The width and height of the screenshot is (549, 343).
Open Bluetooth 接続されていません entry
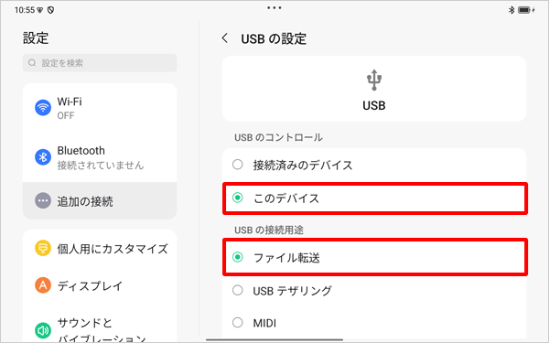[x=100, y=157]
